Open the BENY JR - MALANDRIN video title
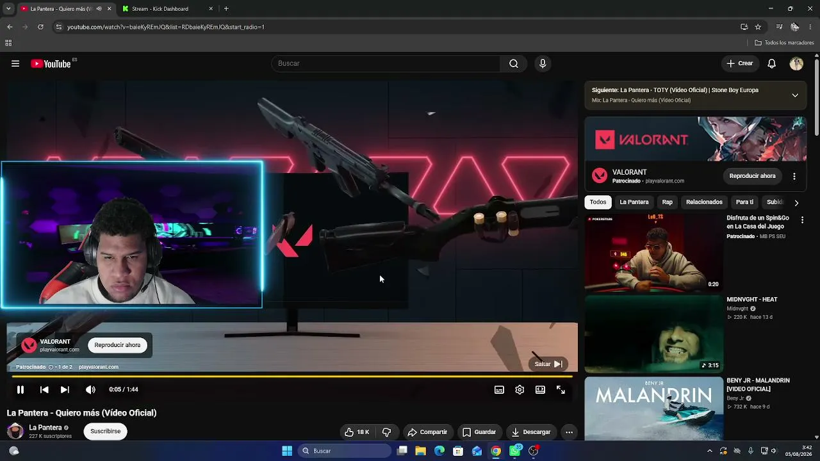 [758, 385]
